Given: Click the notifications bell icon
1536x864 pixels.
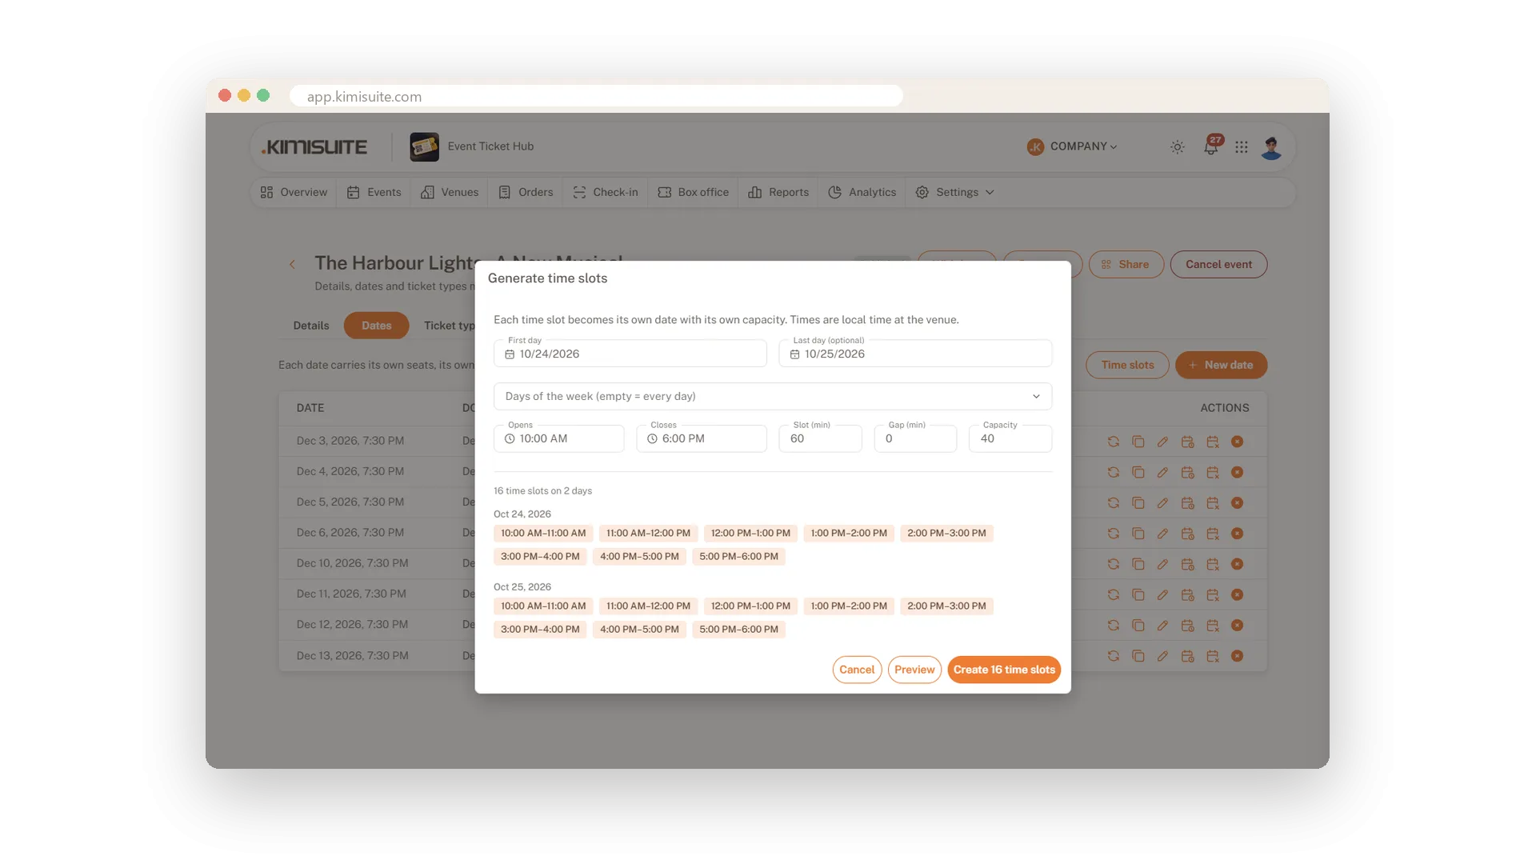Looking at the screenshot, I should click(x=1210, y=148).
